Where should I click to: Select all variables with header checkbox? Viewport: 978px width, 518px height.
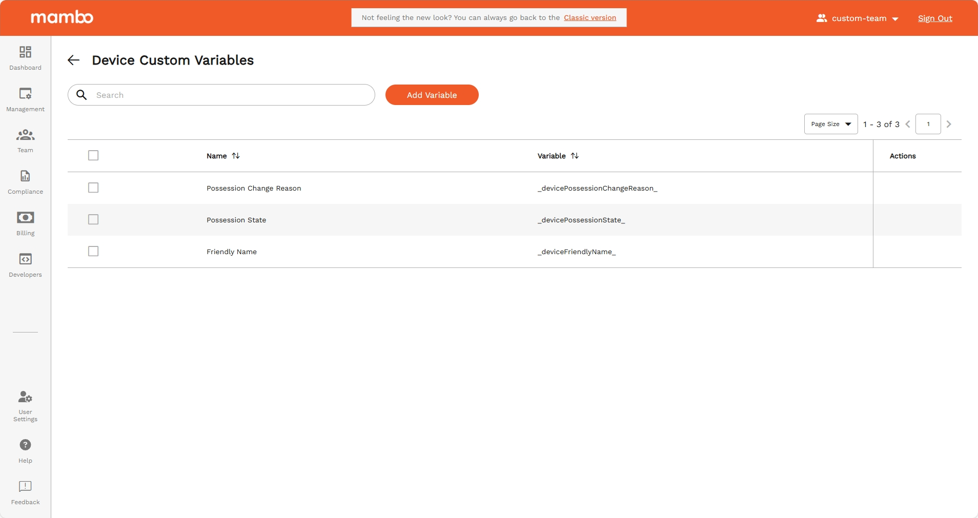[93, 155]
